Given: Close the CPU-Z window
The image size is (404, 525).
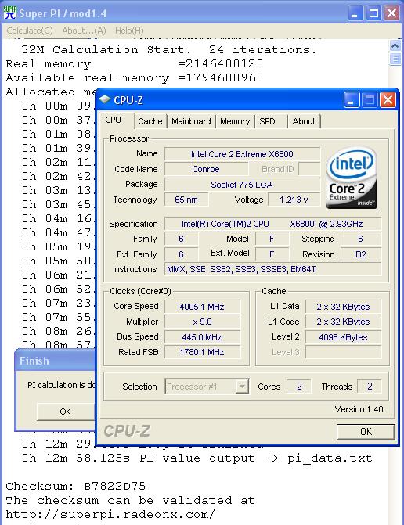Looking at the screenshot, I should tap(388, 100).
